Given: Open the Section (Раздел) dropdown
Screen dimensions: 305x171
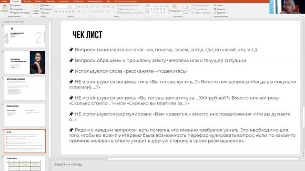Looking at the screenshot, I should click(46, 13).
